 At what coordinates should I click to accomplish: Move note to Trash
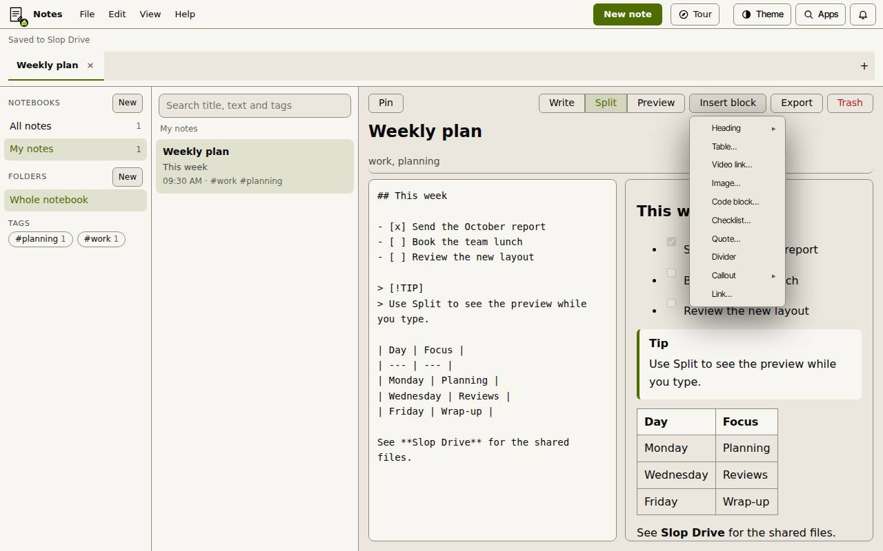[x=850, y=103]
